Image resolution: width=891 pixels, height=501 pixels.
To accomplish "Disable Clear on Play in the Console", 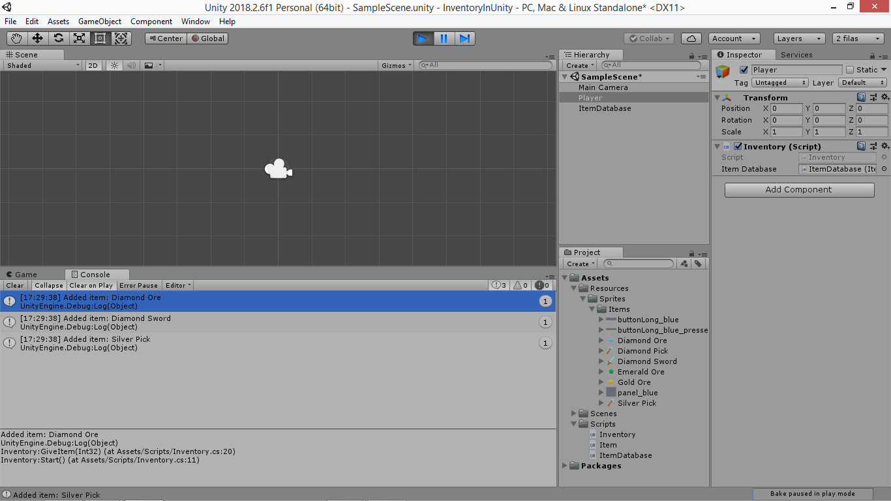I will [x=91, y=285].
